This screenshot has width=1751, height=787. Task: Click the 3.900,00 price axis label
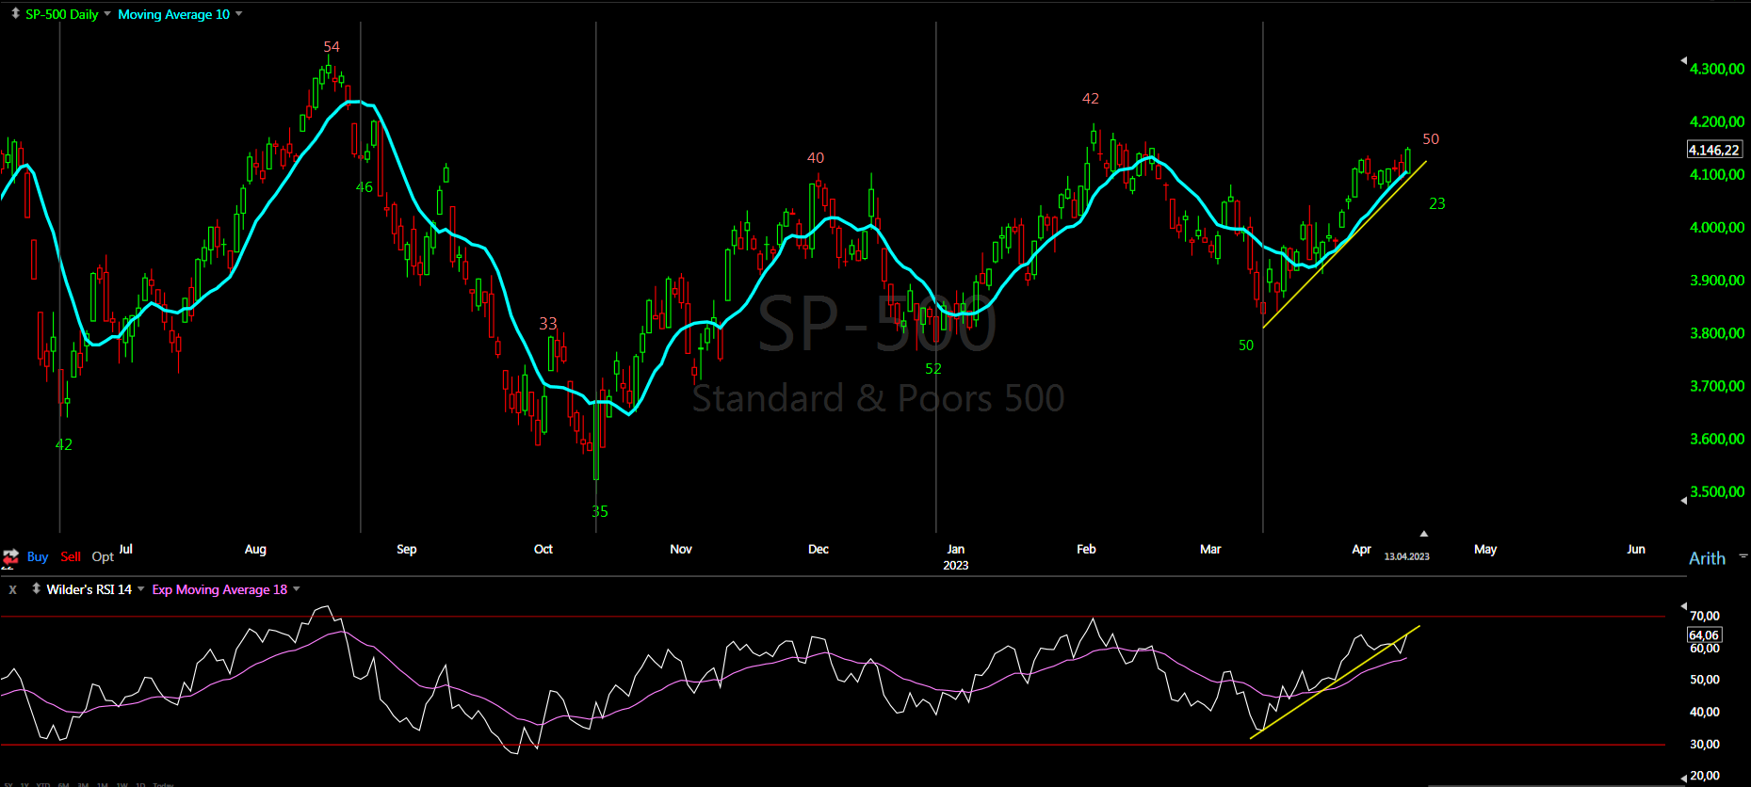(x=1717, y=280)
